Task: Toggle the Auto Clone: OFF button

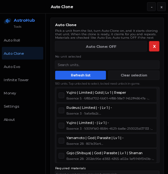Action: (101, 46)
